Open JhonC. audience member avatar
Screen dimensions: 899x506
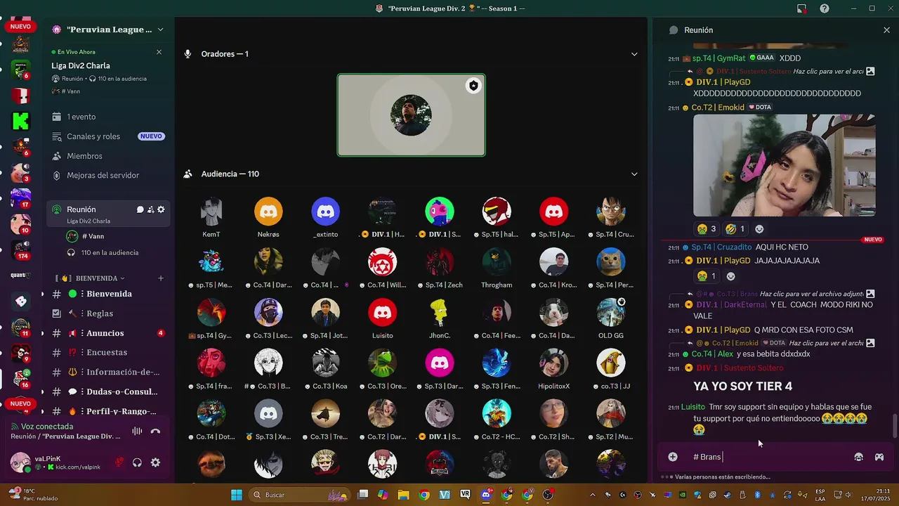[x=440, y=313]
